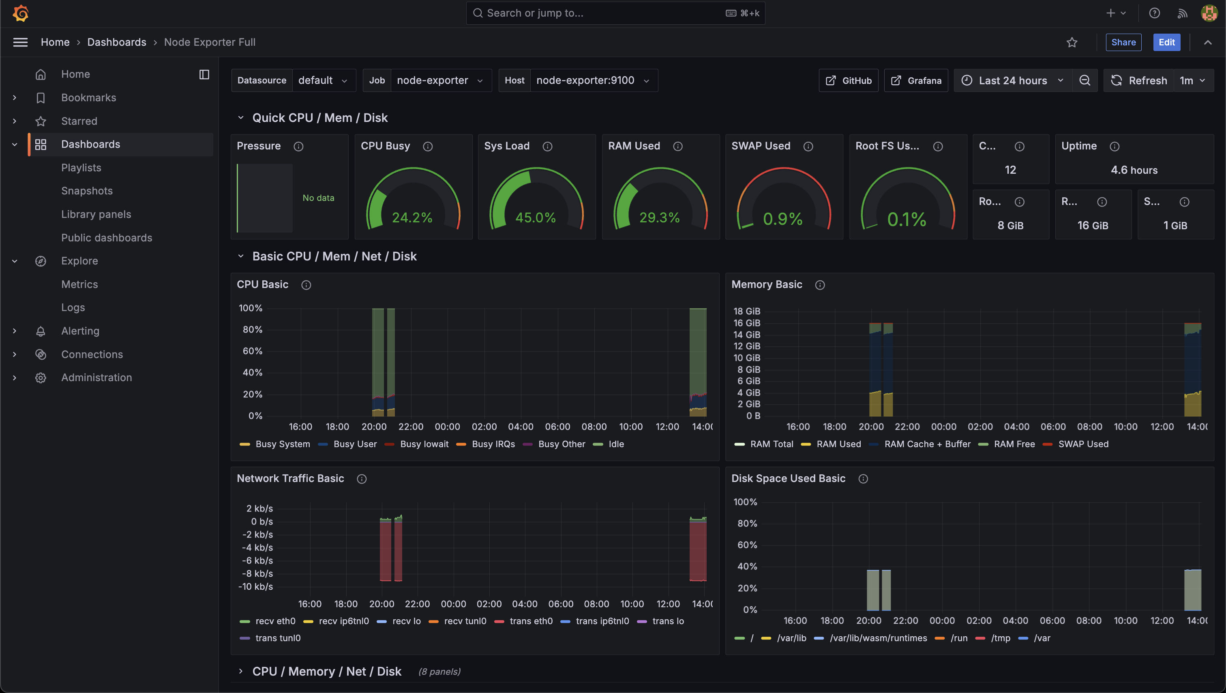Screen dimensions: 1226x693
Task: Open the Grafana home via logo
Action: (x=20, y=13)
